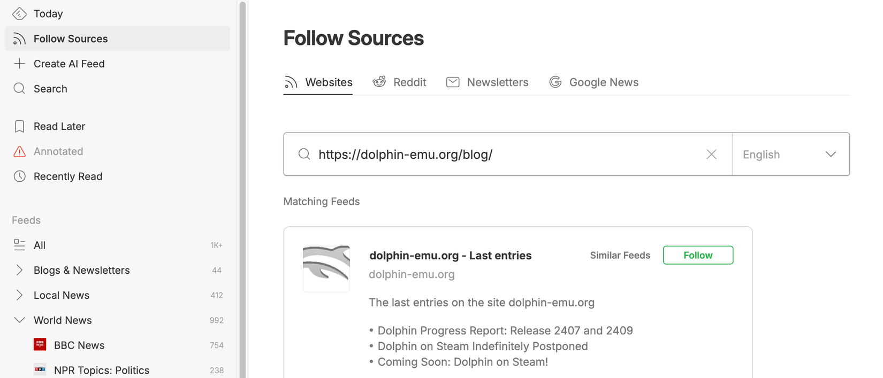Click the dolphin-emu.org feed logo
Screen dimensions: 883x378
[326, 268]
